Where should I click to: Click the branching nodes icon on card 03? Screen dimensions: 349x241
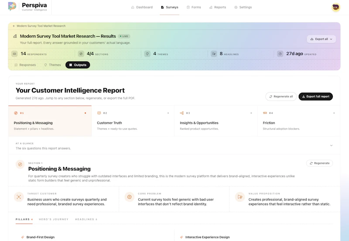tap(182, 113)
